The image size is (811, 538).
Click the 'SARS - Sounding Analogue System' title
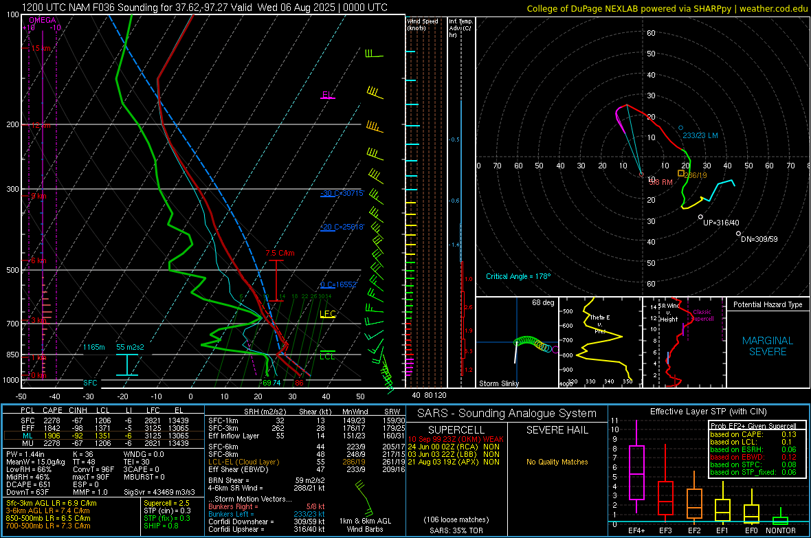[507, 414]
